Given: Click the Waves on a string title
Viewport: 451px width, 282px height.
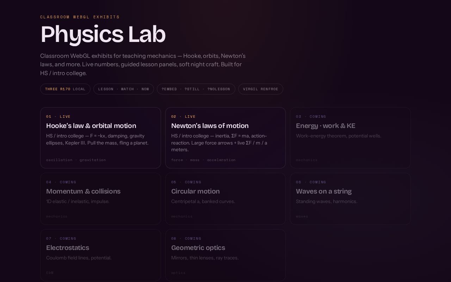Looking at the screenshot, I should [324, 191].
